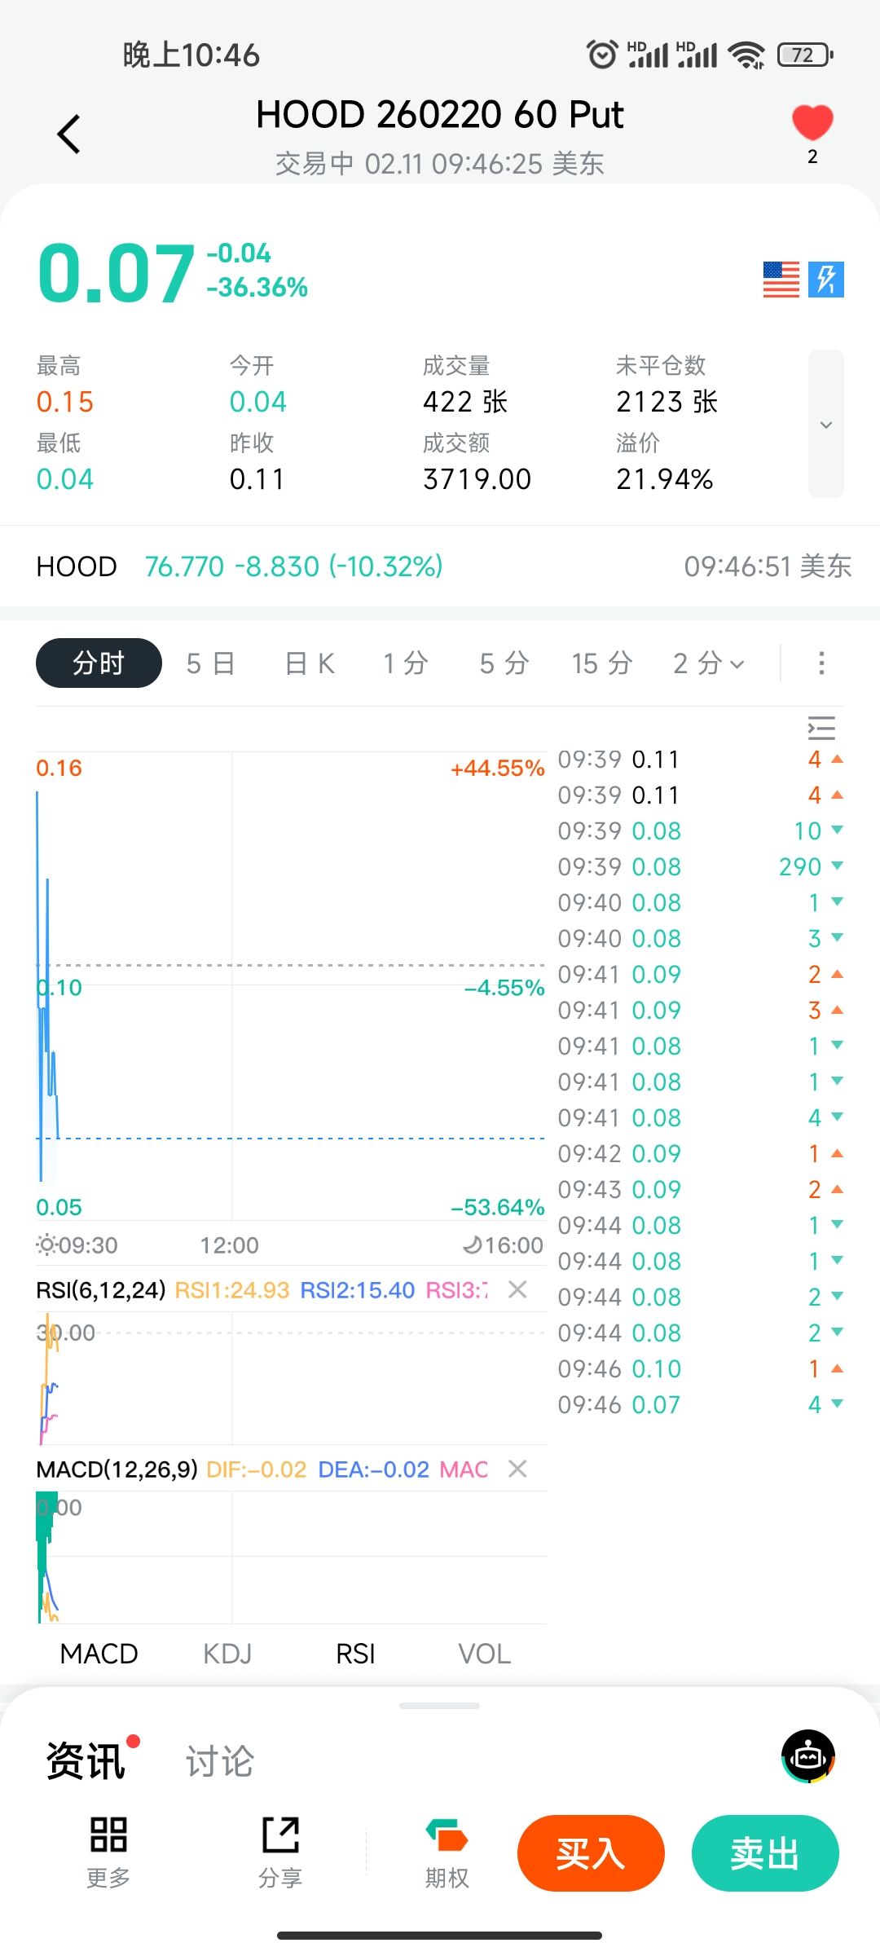
Task: Tap the 分享 share icon
Action: pos(280,1850)
